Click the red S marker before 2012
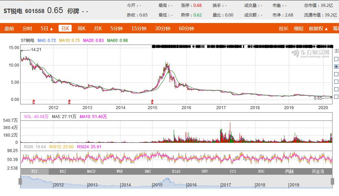The height and width of the screenshot is (196, 339). pos(34,101)
